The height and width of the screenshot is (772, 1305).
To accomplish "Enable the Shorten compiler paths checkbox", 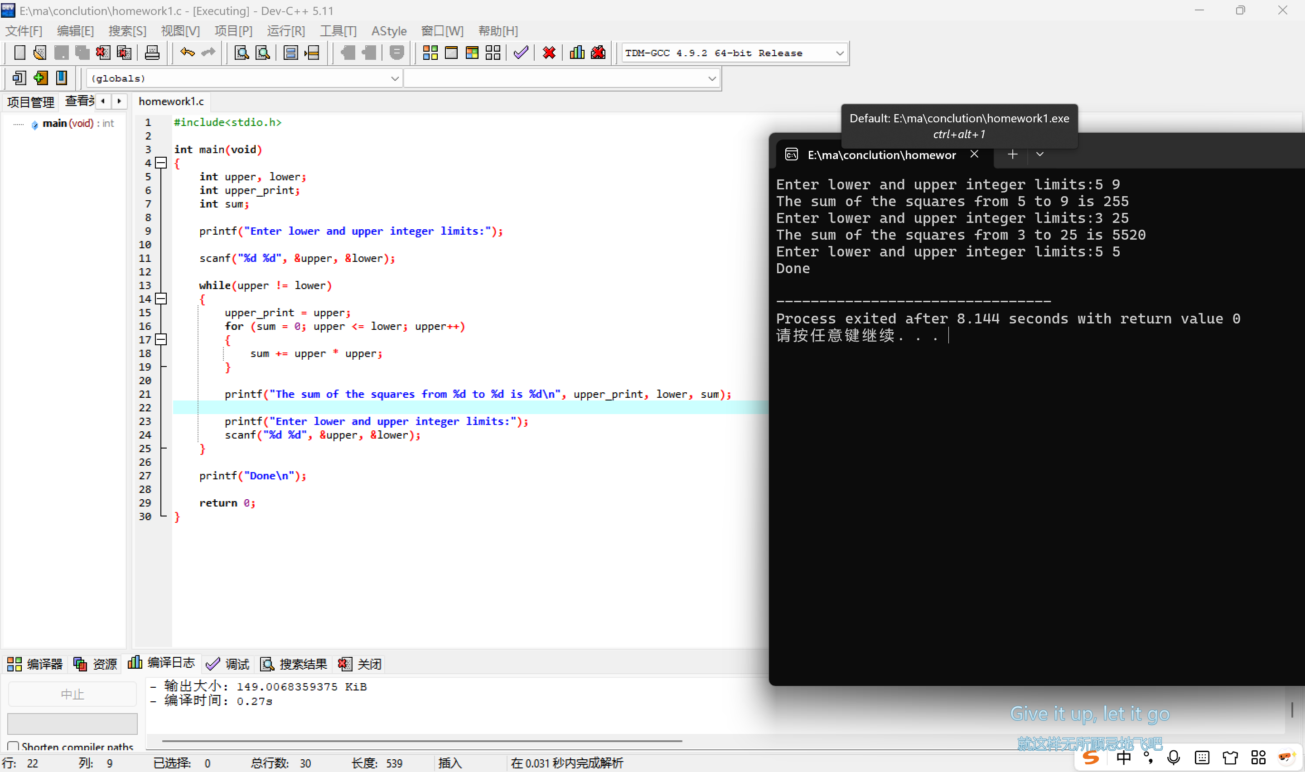I will point(14,747).
